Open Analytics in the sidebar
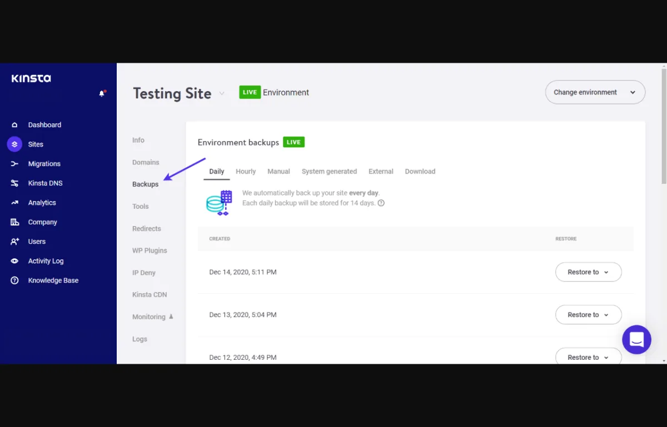 coord(42,203)
